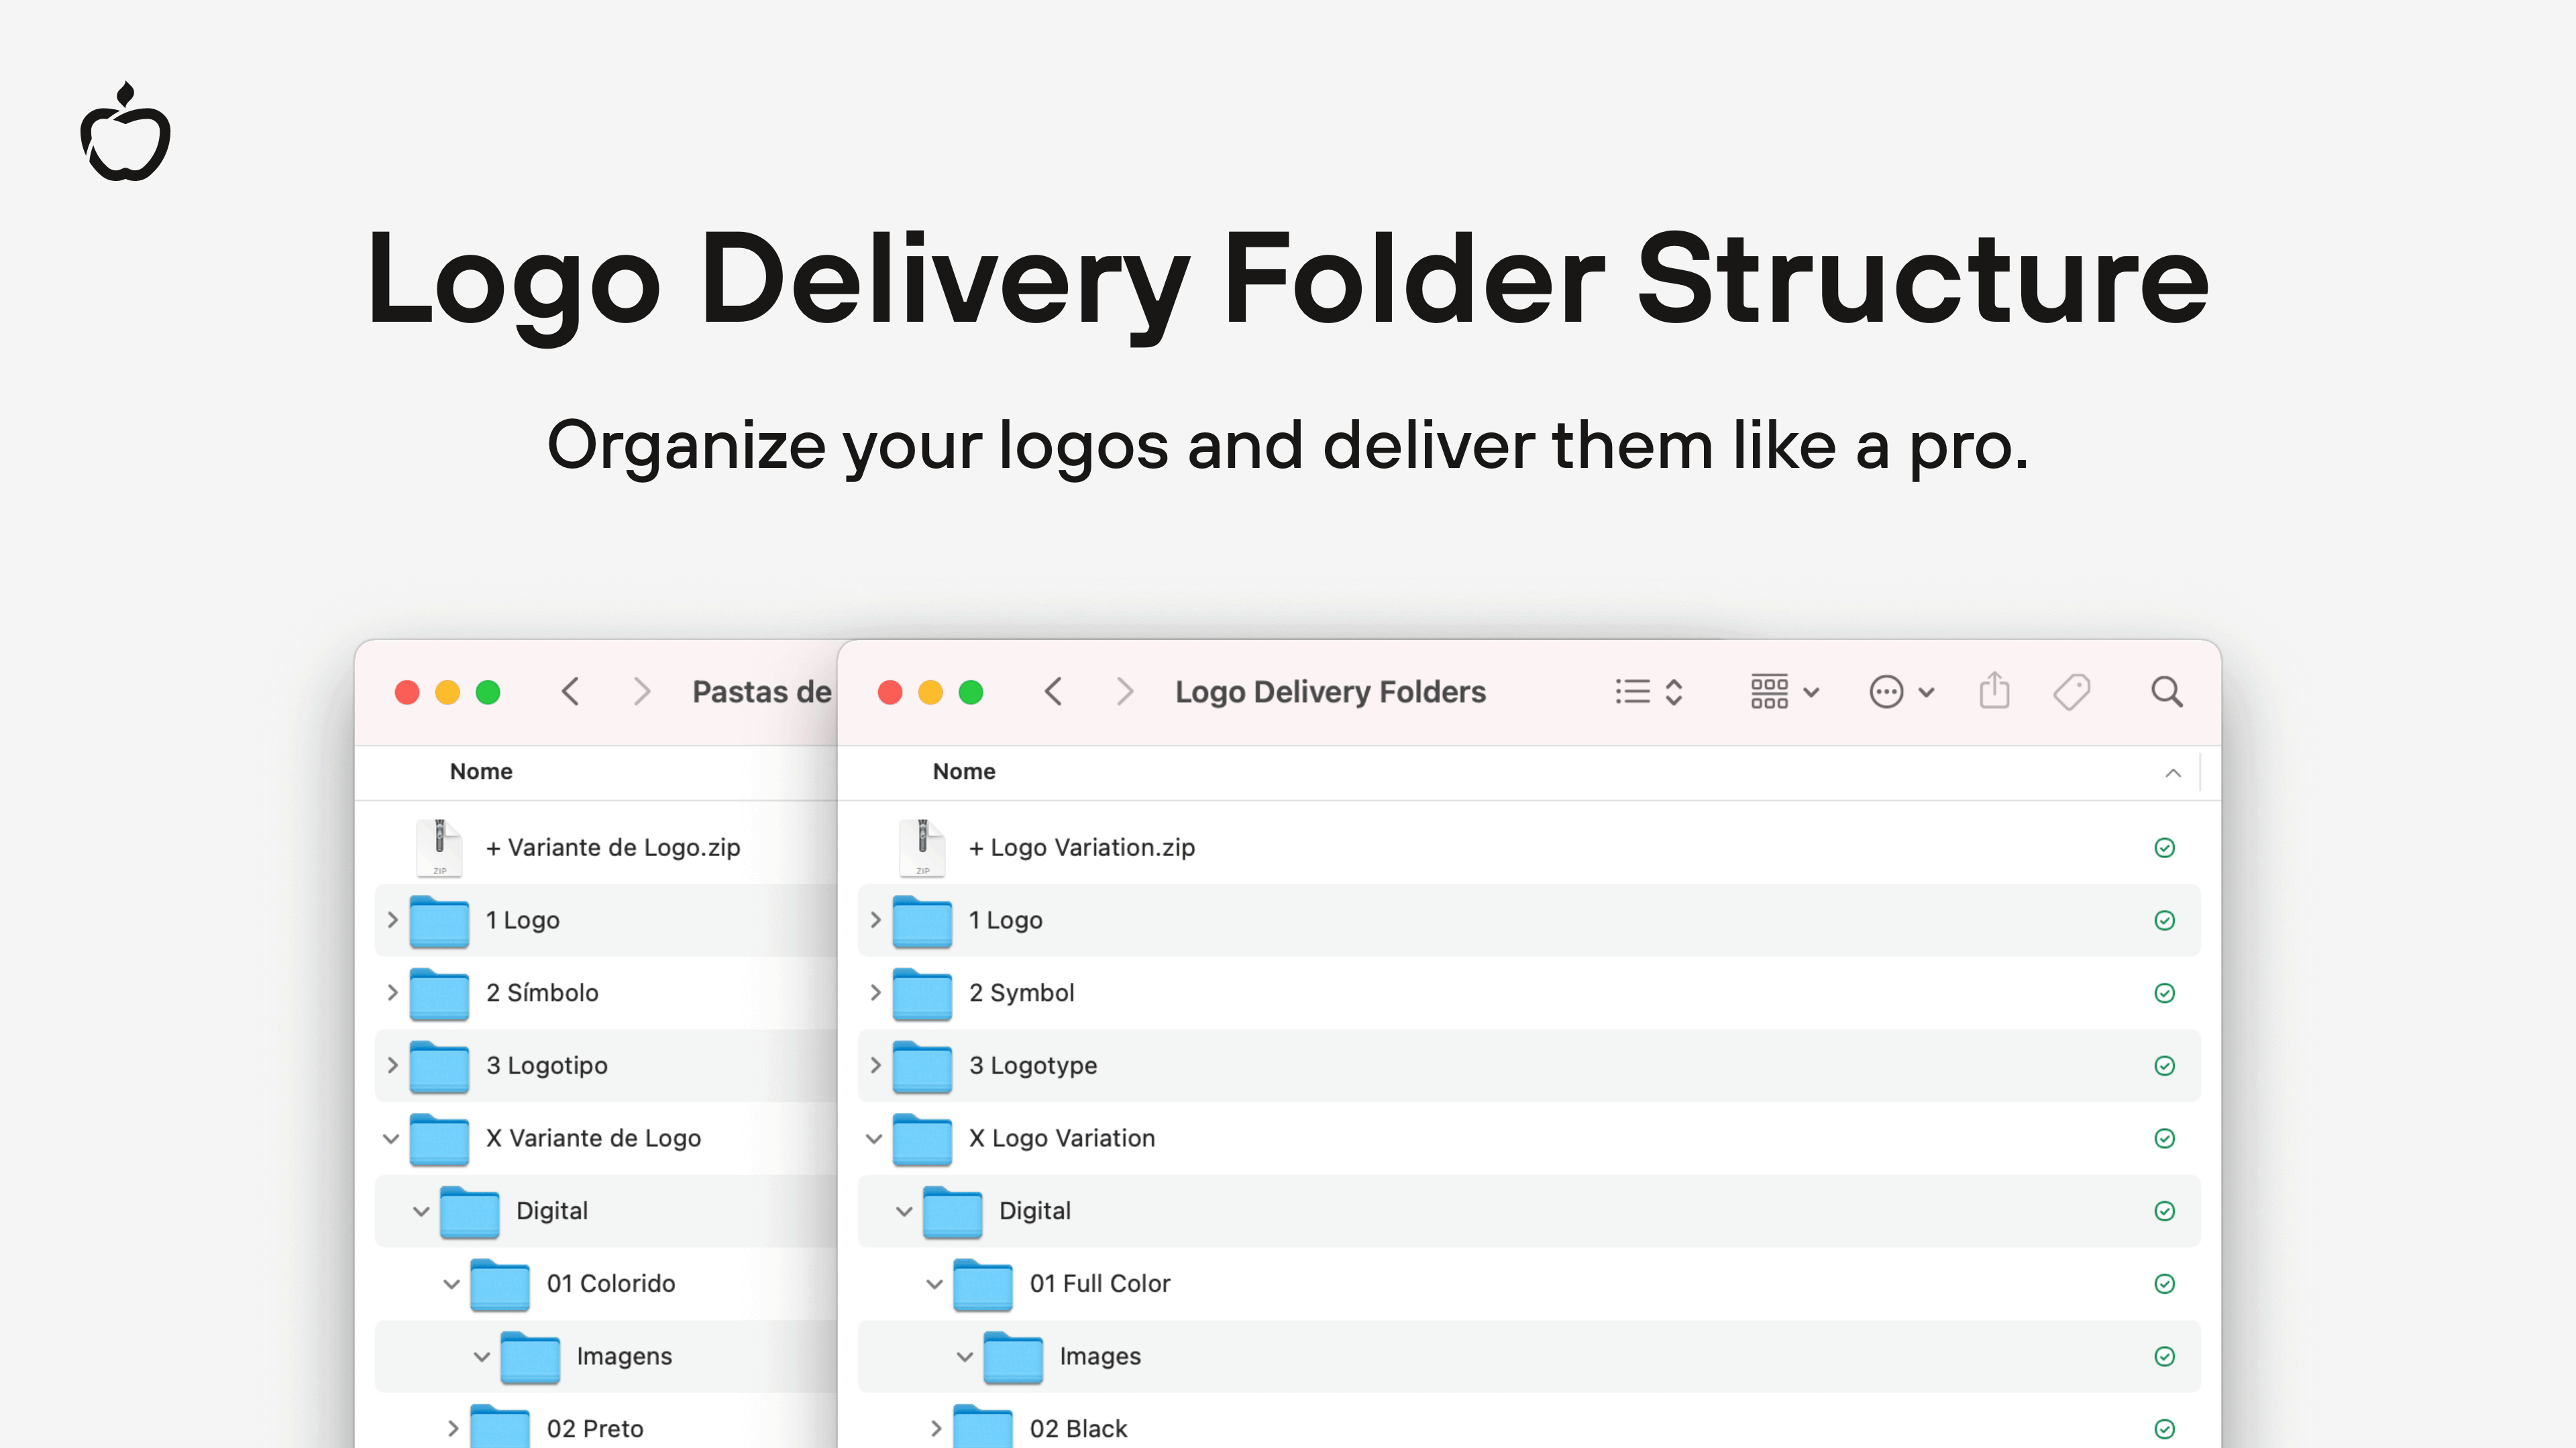
Task: Select the 01 Full Color folder row
Action: tap(1528, 1283)
